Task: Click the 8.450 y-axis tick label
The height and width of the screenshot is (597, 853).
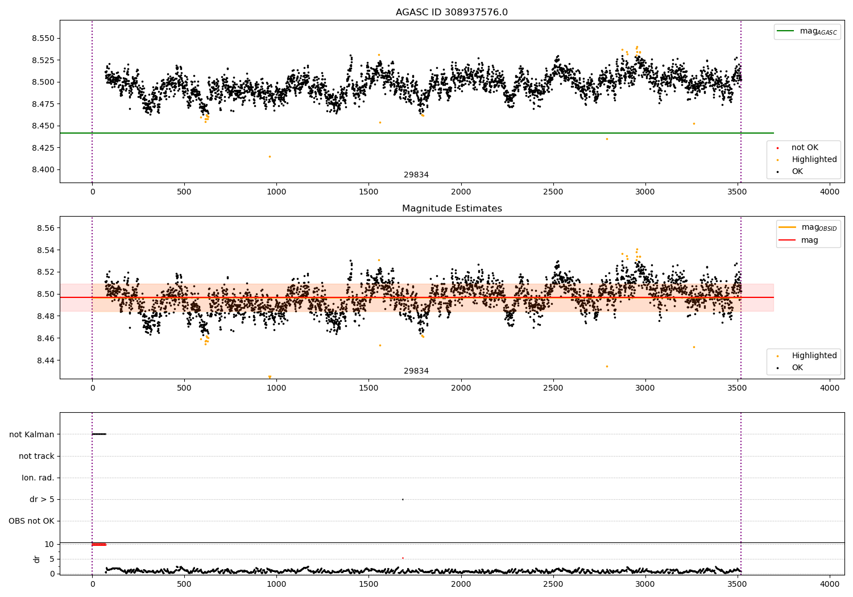Action: pos(43,126)
